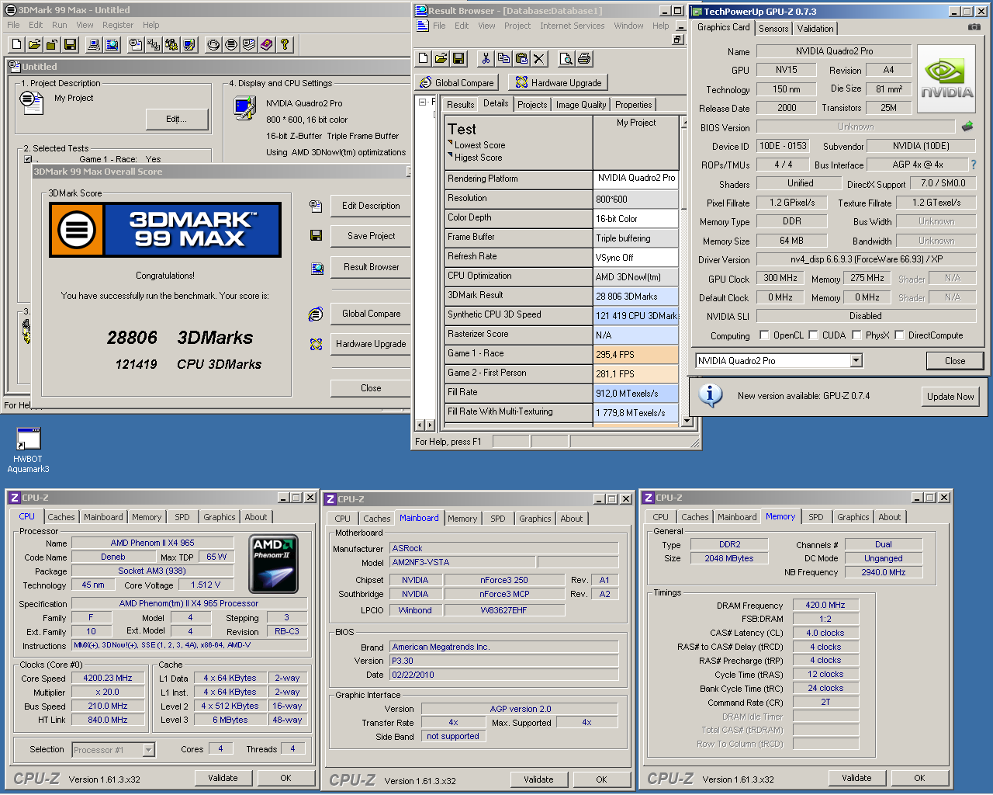Toggle the OpenCL checkbox in GPU-Z
The image size is (993, 795).
click(x=764, y=335)
